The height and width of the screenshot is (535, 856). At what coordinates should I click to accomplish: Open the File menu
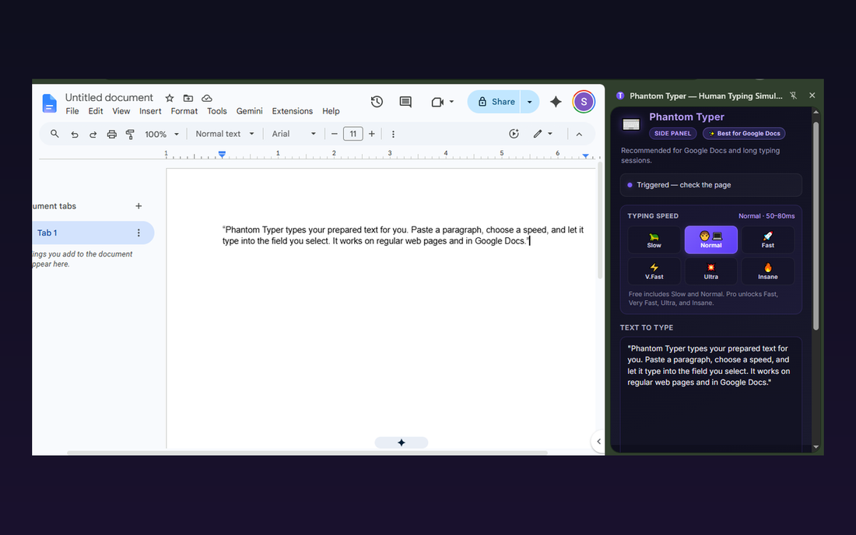72,111
